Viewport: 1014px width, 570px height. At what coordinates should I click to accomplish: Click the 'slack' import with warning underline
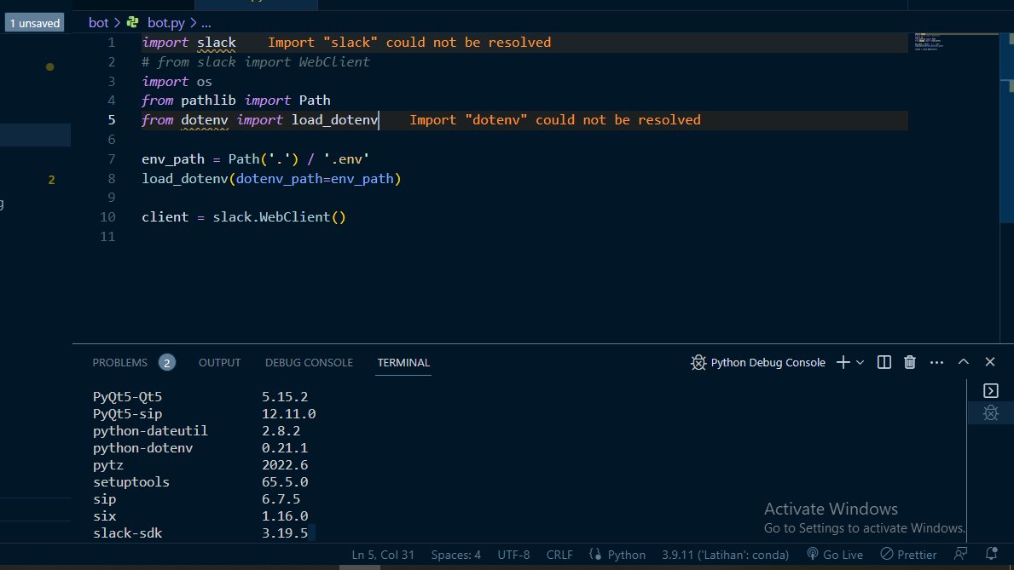pos(217,43)
